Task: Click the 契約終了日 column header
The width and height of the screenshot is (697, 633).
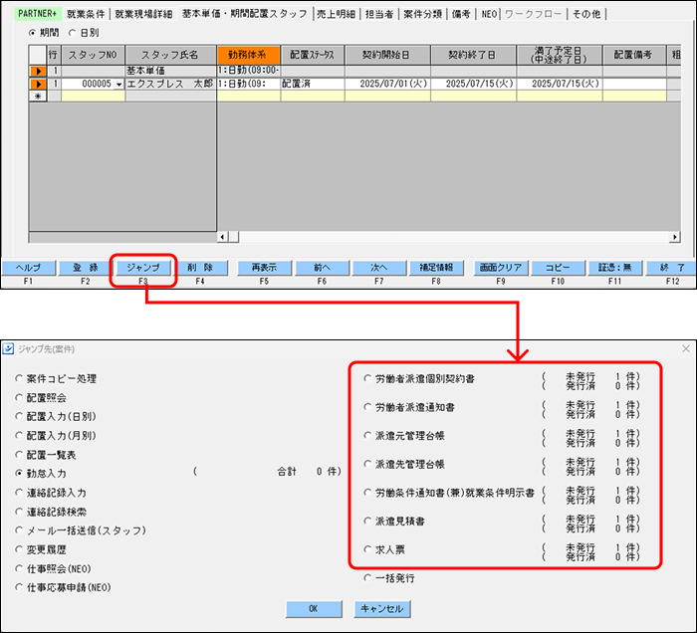Action: pyautogui.click(x=473, y=55)
